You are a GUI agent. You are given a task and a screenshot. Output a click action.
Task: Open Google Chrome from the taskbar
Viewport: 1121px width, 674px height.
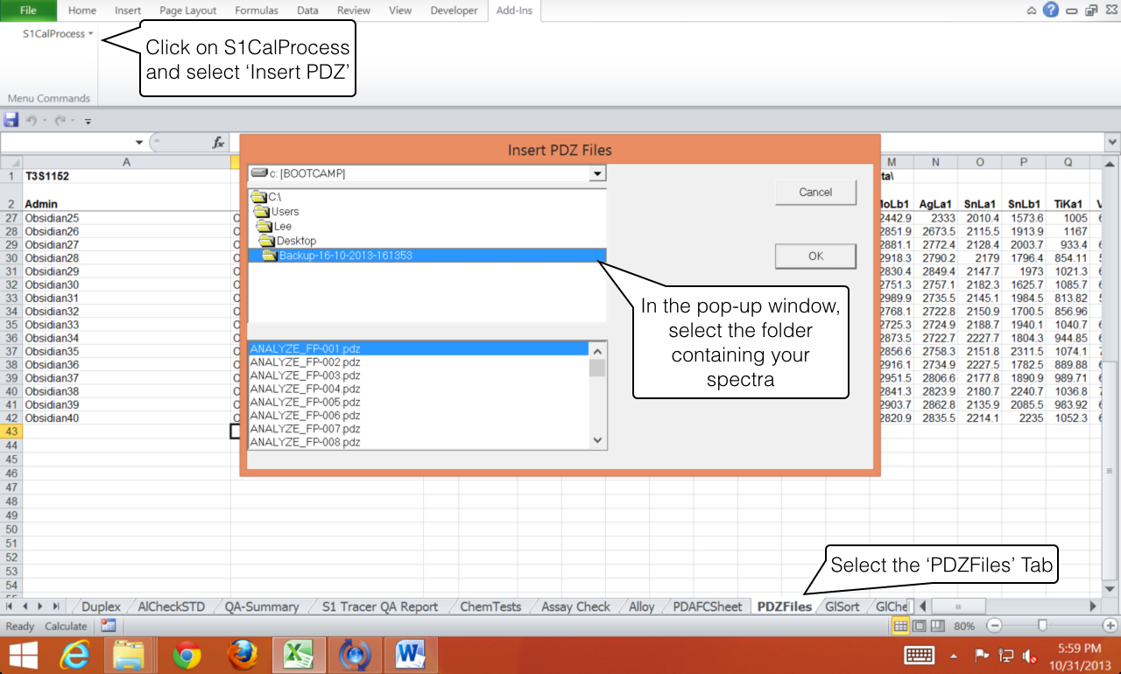click(x=187, y=654)
